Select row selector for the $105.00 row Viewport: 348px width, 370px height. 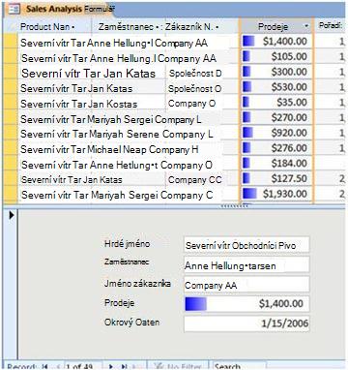(11, 57)
